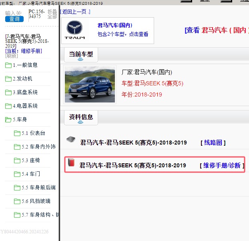Click the 返回上一页 link

75,12
